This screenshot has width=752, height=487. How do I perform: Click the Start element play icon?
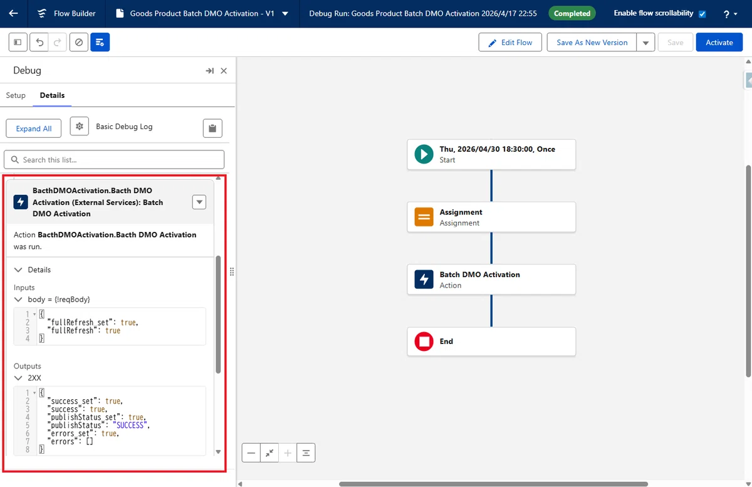click(x=424, y=154)
